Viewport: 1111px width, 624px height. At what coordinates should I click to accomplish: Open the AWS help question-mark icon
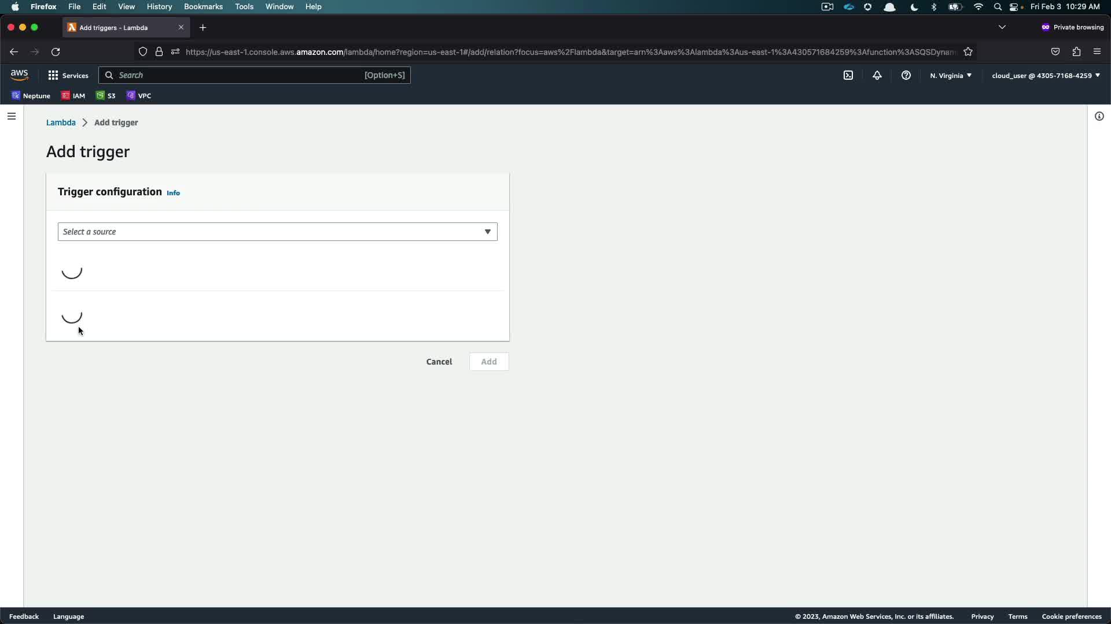pyautogui.click(x=906, y=76)
